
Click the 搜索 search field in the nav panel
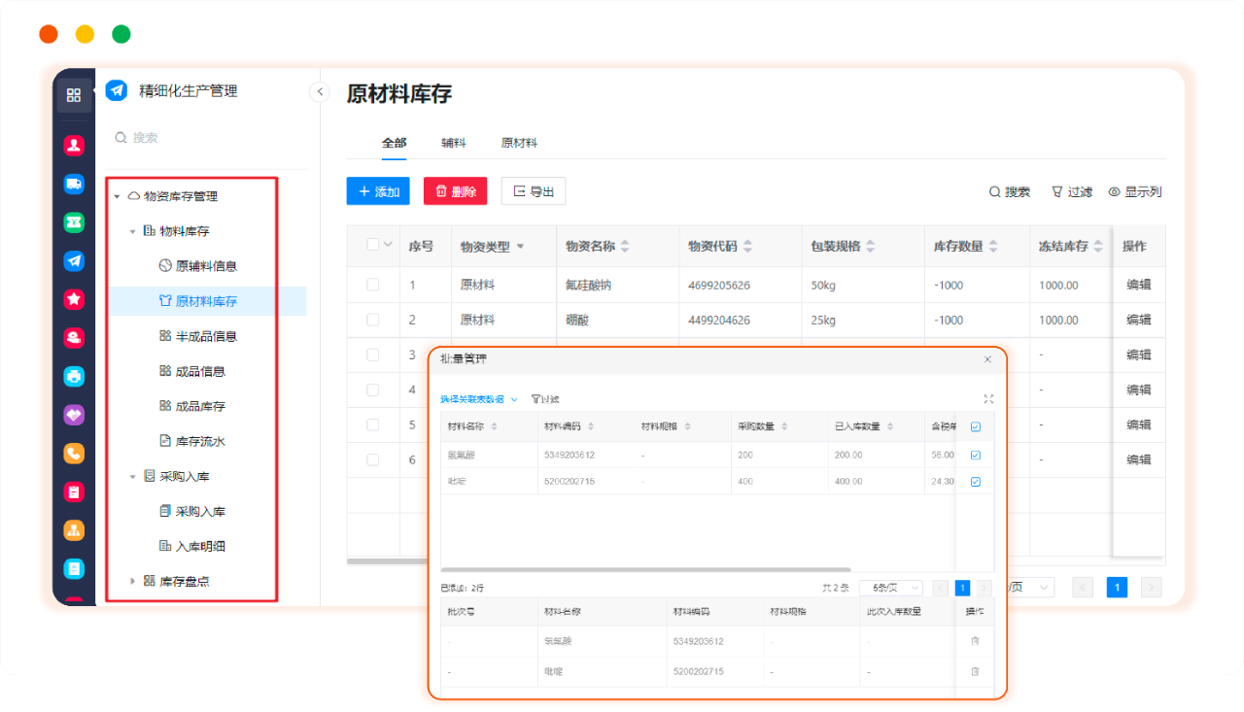(x=207, y=138)
